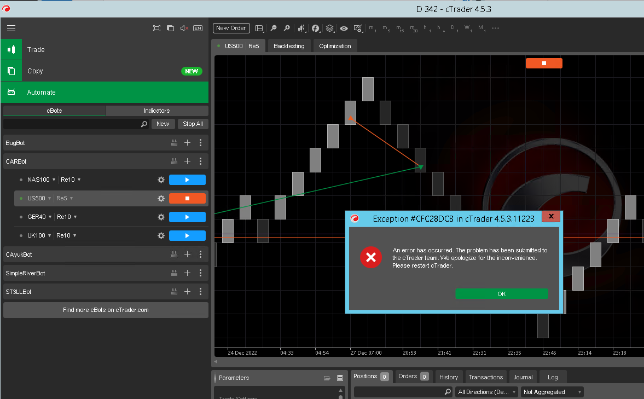Open settings gear for the NAS100 instance
This screenshot has height=399, width=644.
click(x=161, y=180)
